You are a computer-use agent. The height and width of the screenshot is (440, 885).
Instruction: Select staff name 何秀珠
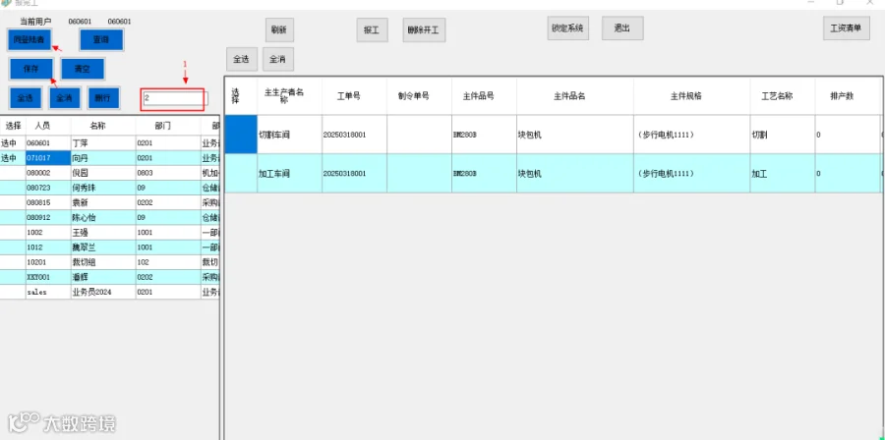103,189
